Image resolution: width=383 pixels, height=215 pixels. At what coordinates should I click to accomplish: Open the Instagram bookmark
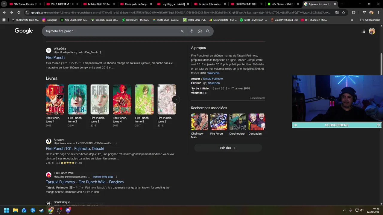point(50,20)
